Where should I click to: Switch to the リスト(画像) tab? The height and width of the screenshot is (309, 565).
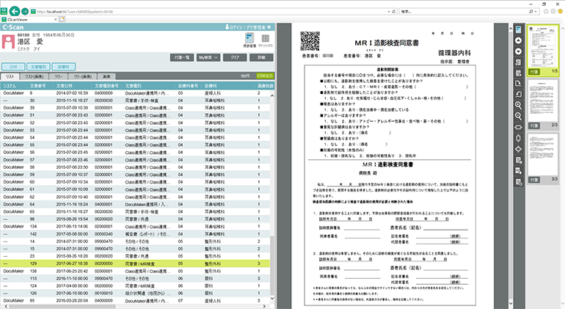click(34, 76)
